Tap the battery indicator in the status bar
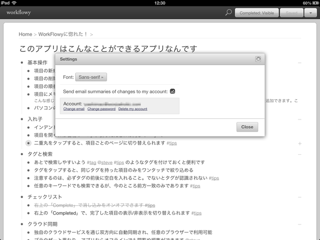 point(315,3)
